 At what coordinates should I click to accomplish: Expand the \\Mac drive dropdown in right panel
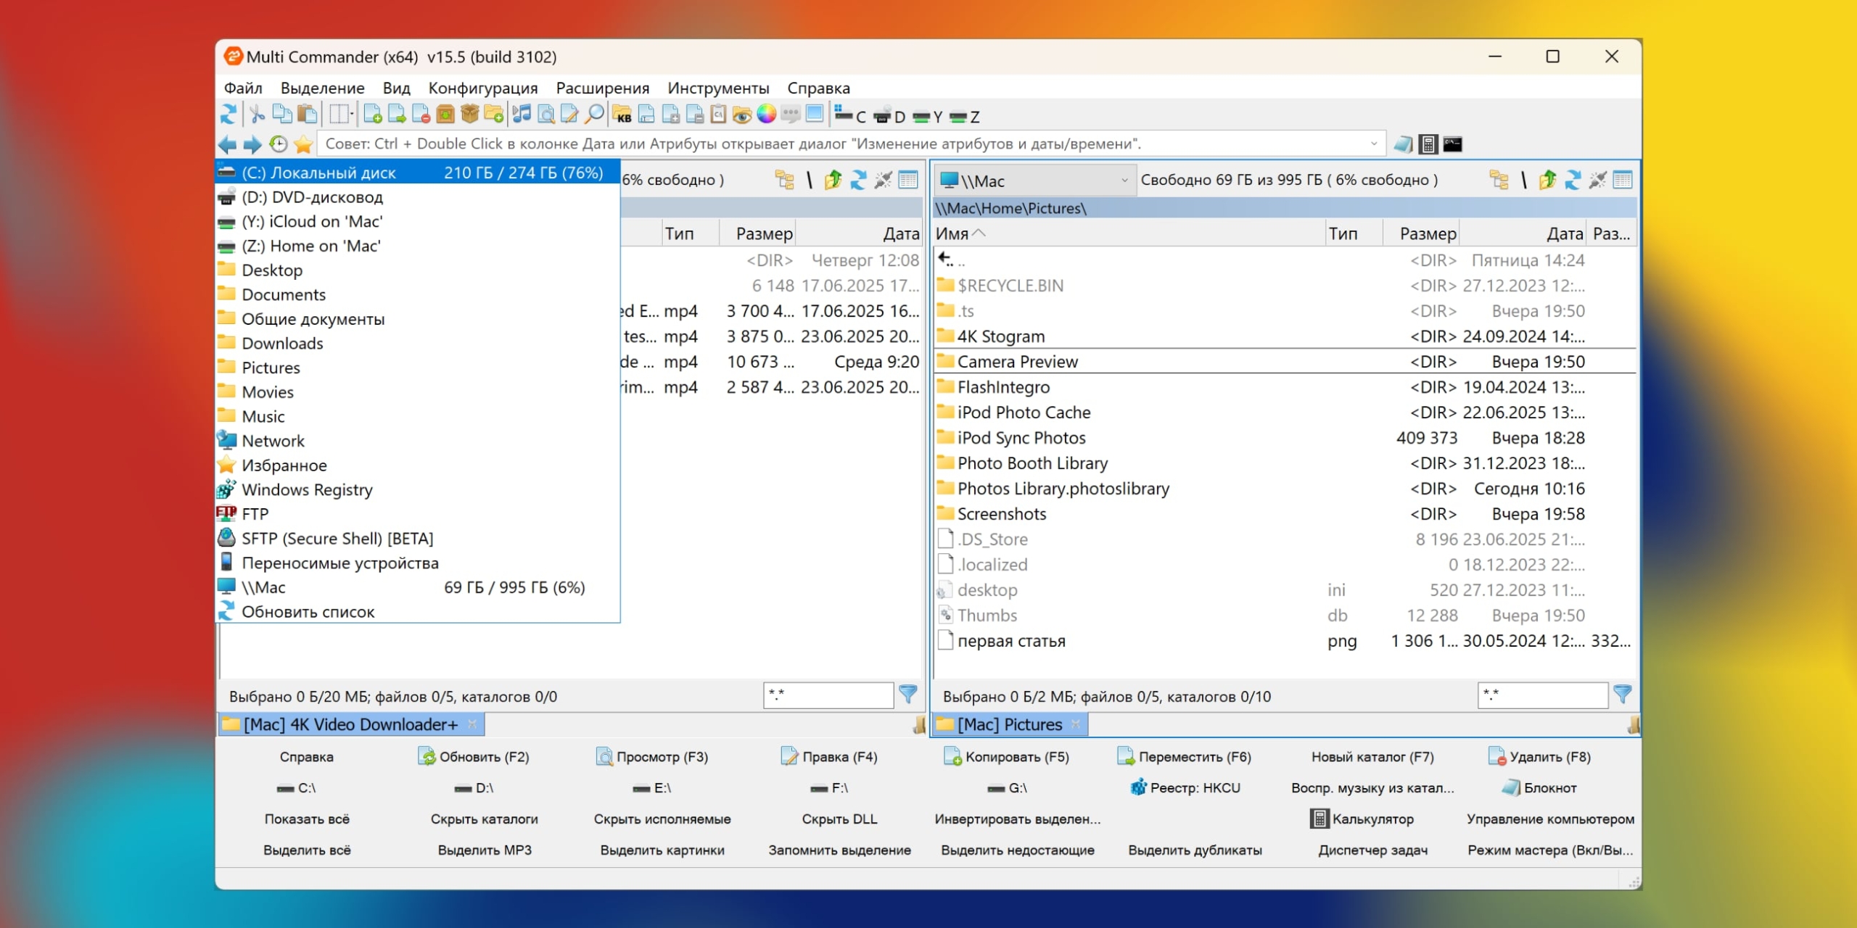(x=1124, y=181)
